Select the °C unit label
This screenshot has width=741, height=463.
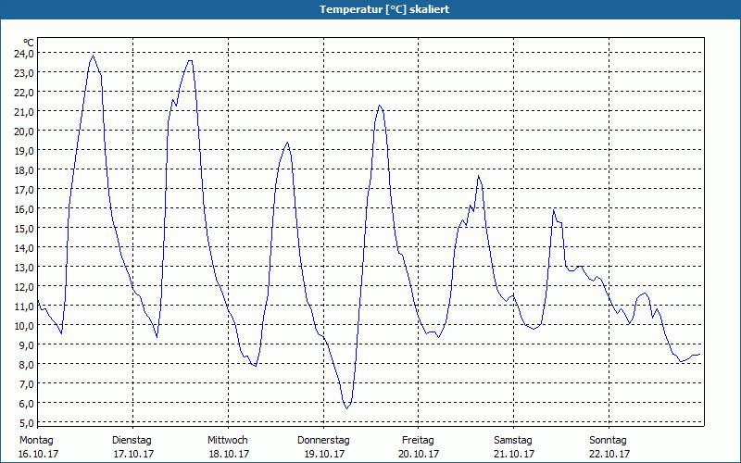pyautogui.click(x=29, y=43)
